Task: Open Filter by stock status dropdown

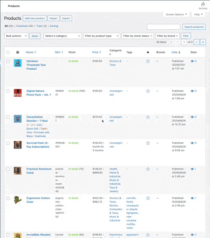Action: click(x=138, y=36)
